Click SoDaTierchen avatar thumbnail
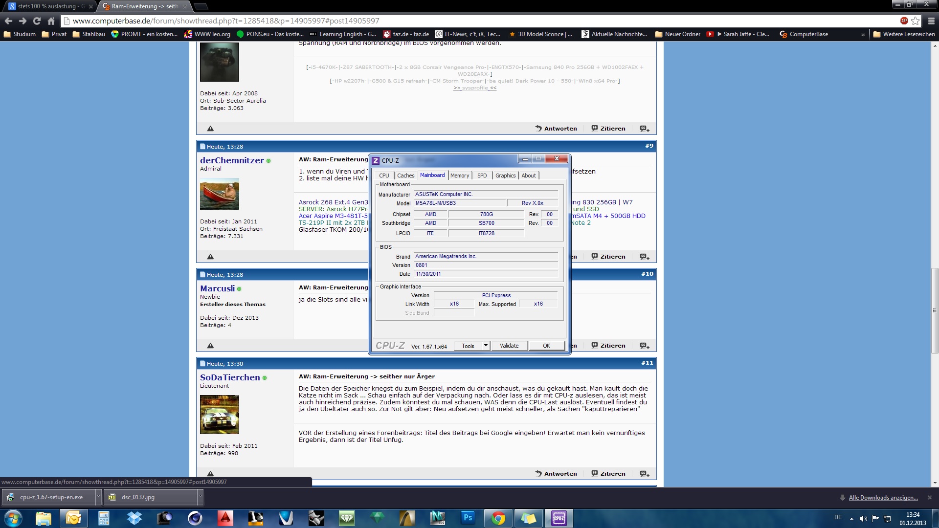 (x=219, y=415)
